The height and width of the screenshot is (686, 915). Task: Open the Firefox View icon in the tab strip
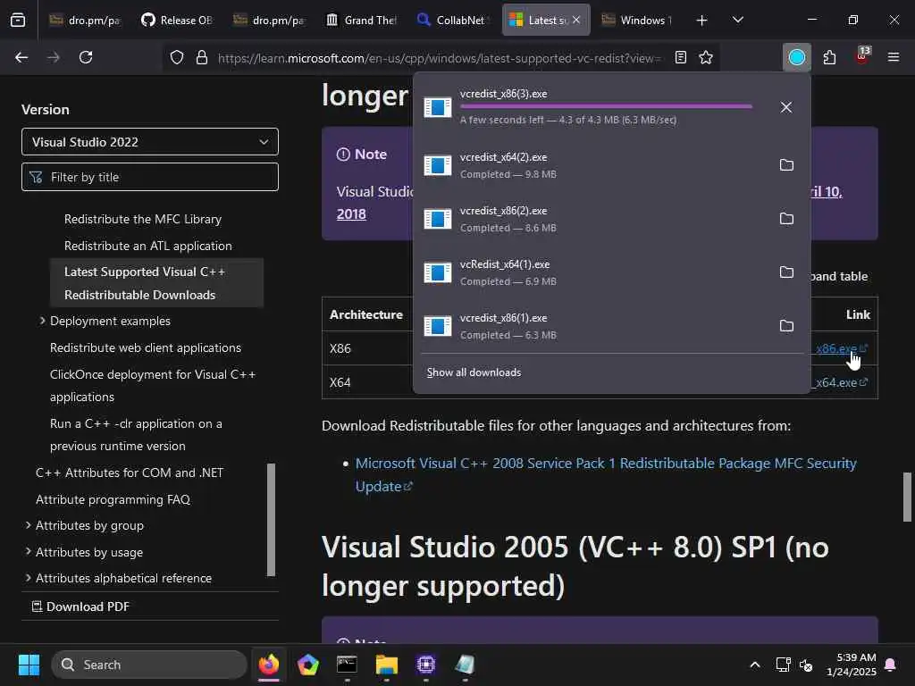tap(18, 20)
